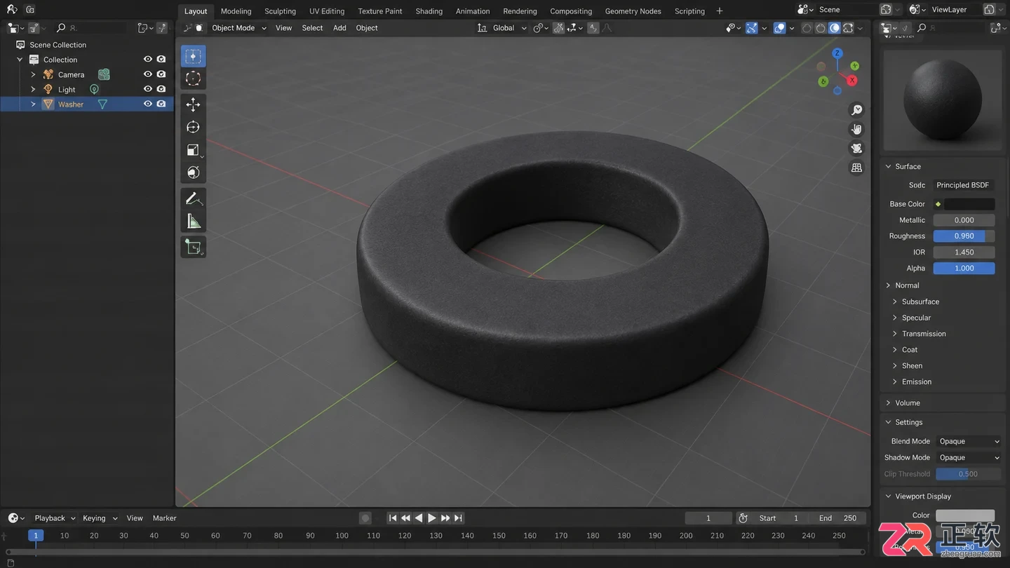Activate the Transform tool
This screenshot has height=568, width=1010.
pos(193,173)
